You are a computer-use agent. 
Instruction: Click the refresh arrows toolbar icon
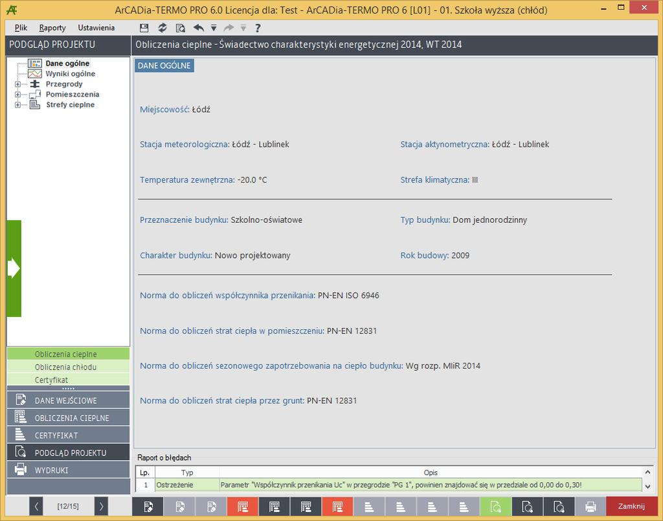point(163,28)
